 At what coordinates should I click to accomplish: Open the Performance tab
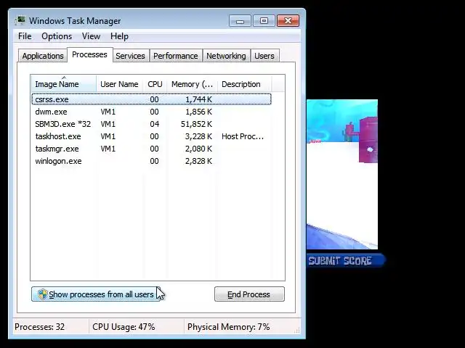pos(176,56)
